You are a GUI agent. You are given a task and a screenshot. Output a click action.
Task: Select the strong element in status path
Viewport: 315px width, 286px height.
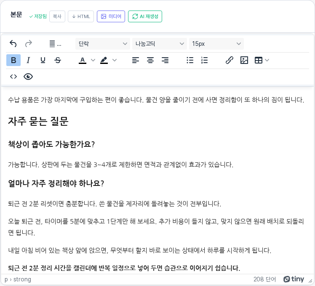tap(22, 279)
